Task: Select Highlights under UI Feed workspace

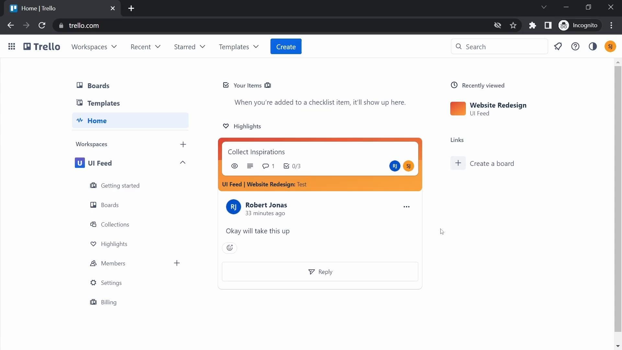Action: coord(114,244)
